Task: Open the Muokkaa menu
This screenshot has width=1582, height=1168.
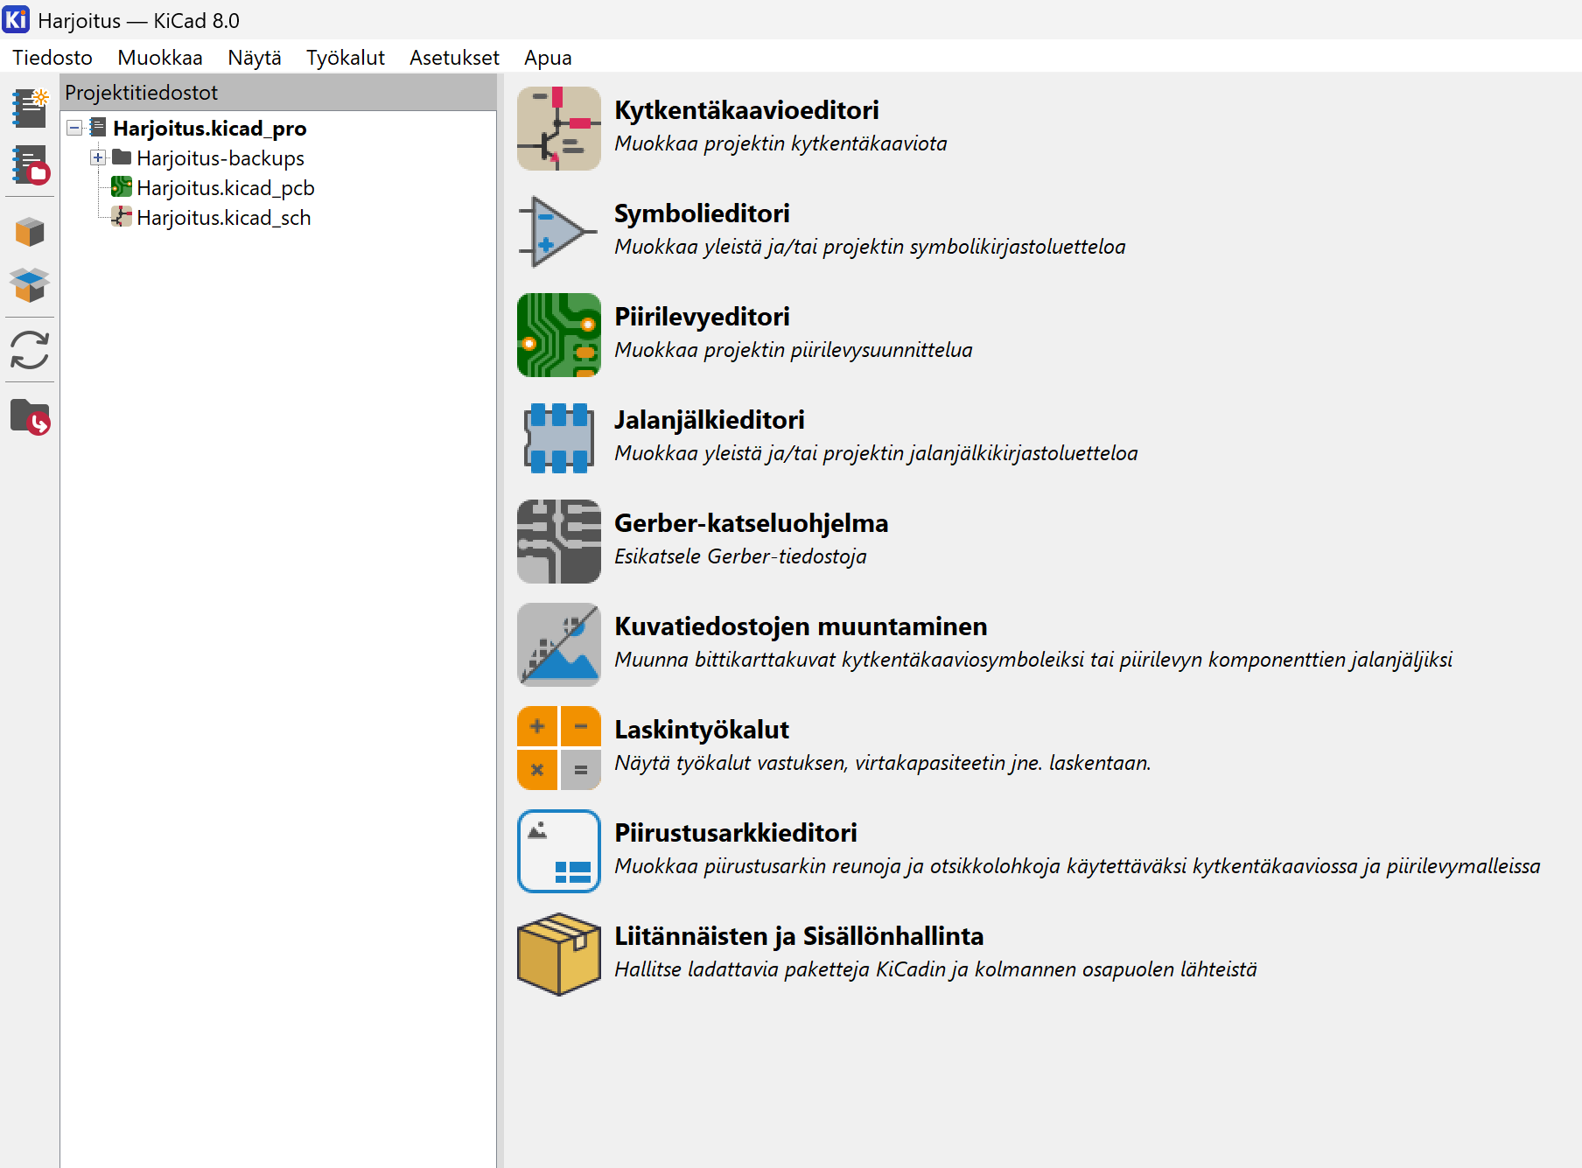Action: pos(160,58)
